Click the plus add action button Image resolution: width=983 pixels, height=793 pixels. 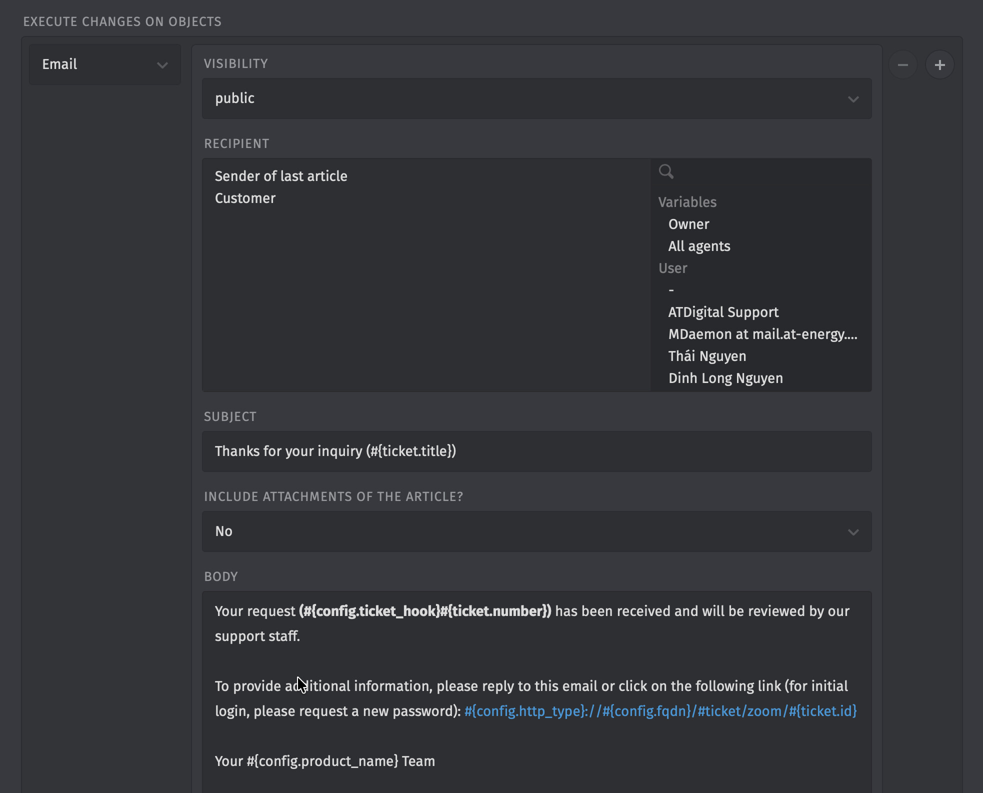pos(939,65)
